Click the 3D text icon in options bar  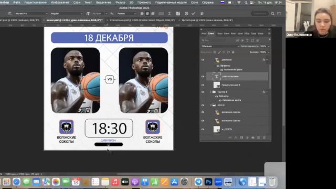(x=202, y=14)
